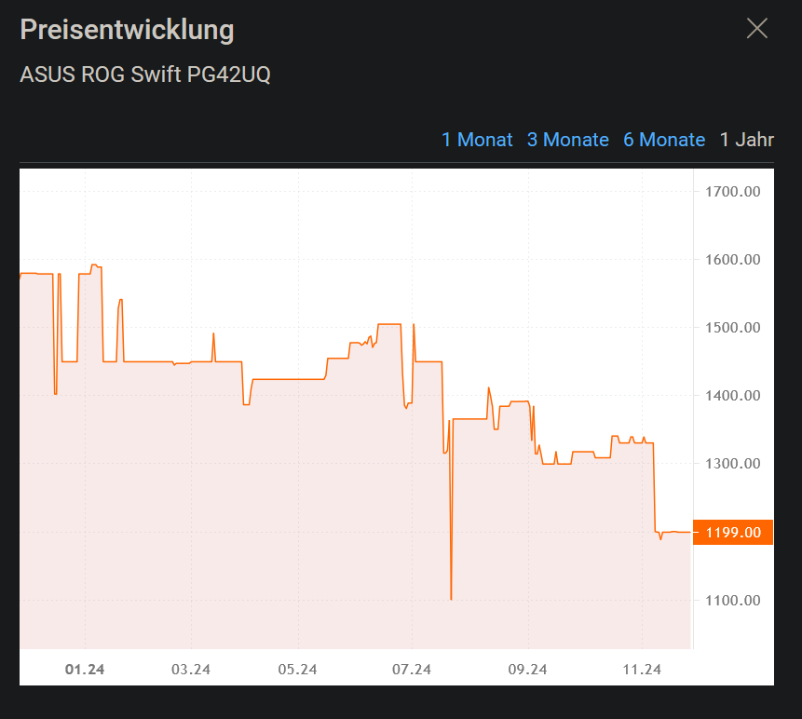Click the 09.24 axis label
This screenshot has width=802, height=719.
click(x=528, y=669)
